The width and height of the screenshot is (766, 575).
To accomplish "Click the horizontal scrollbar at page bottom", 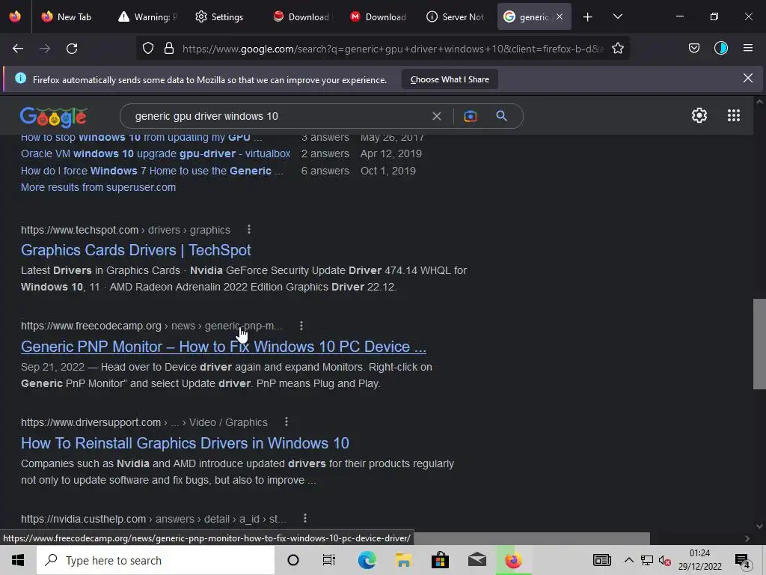I will click(x=531, y=538).
